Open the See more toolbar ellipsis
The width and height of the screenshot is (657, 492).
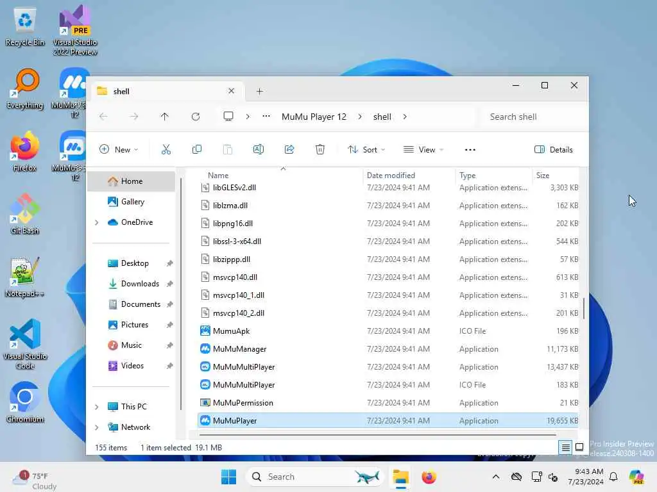tap(470, 150)
